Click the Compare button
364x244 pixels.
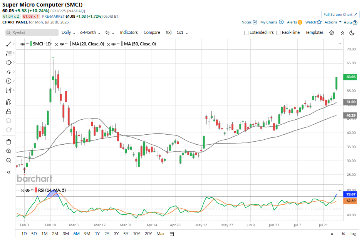[152, 32]
